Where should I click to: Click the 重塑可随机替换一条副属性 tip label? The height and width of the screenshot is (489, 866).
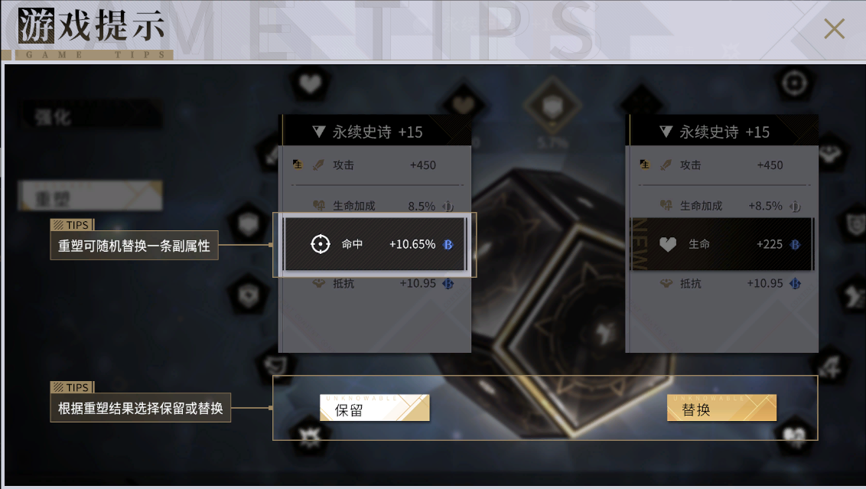134,246
